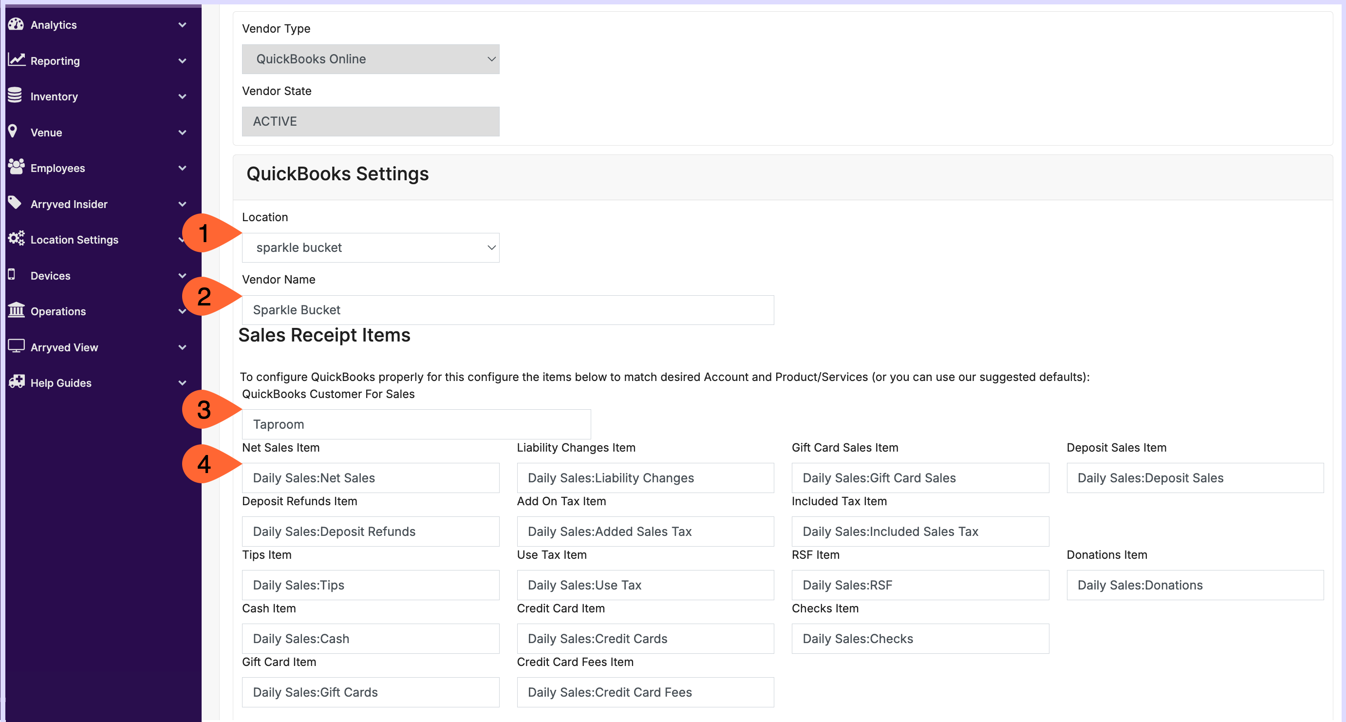This screenshot has width=1346, height=722.
Task: Expand the Analytics menu chevron
Action: pyautogui.click(x=182, y=24)
